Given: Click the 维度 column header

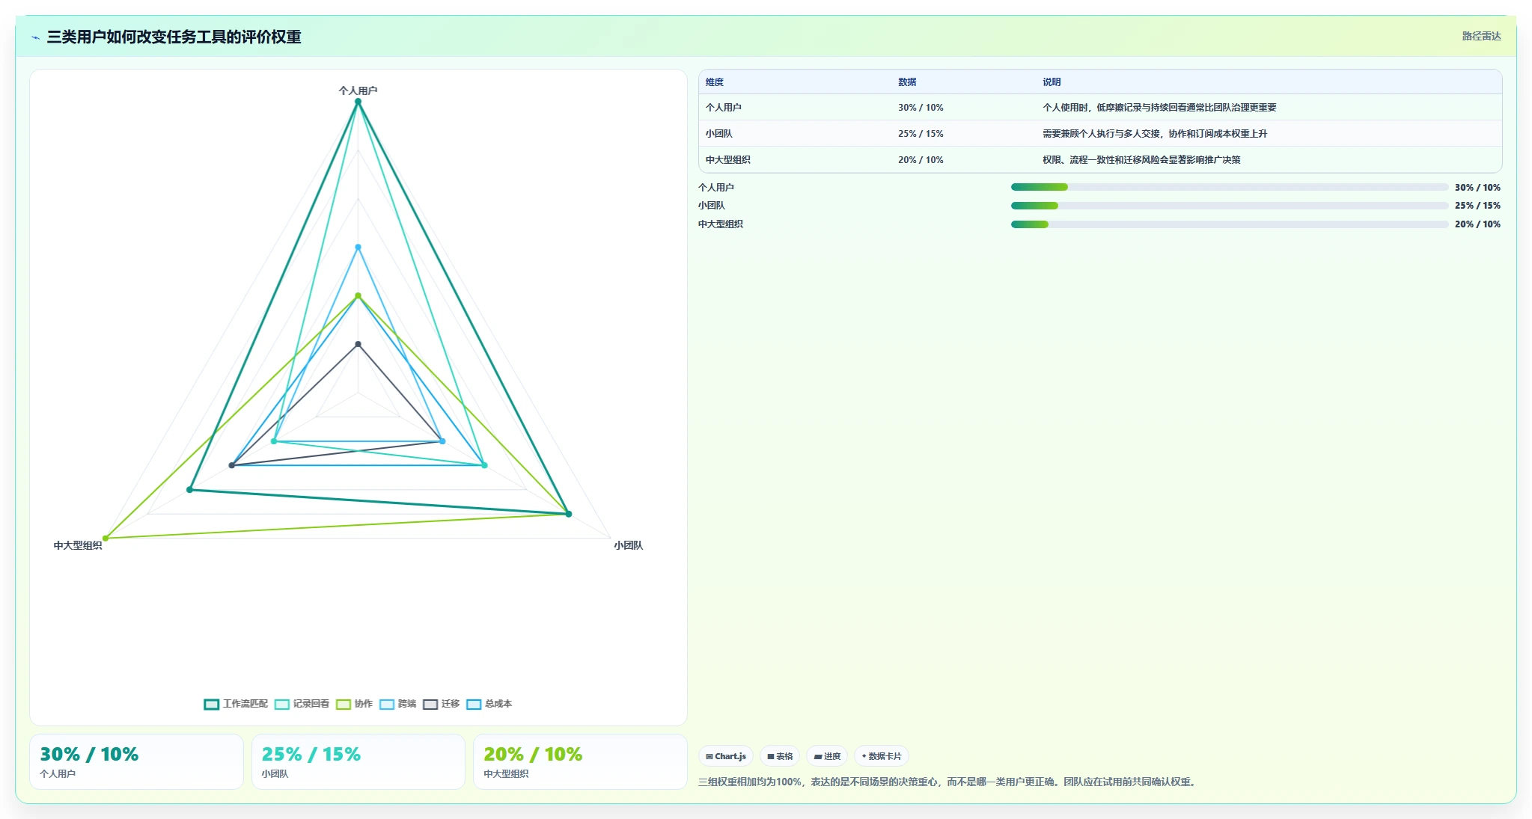Looking at the screenshot, I should click(714, 82).
